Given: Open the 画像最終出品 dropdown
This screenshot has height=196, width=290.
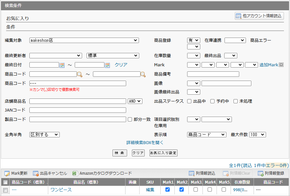Looking at the screenshot, I should coord(194,92).
